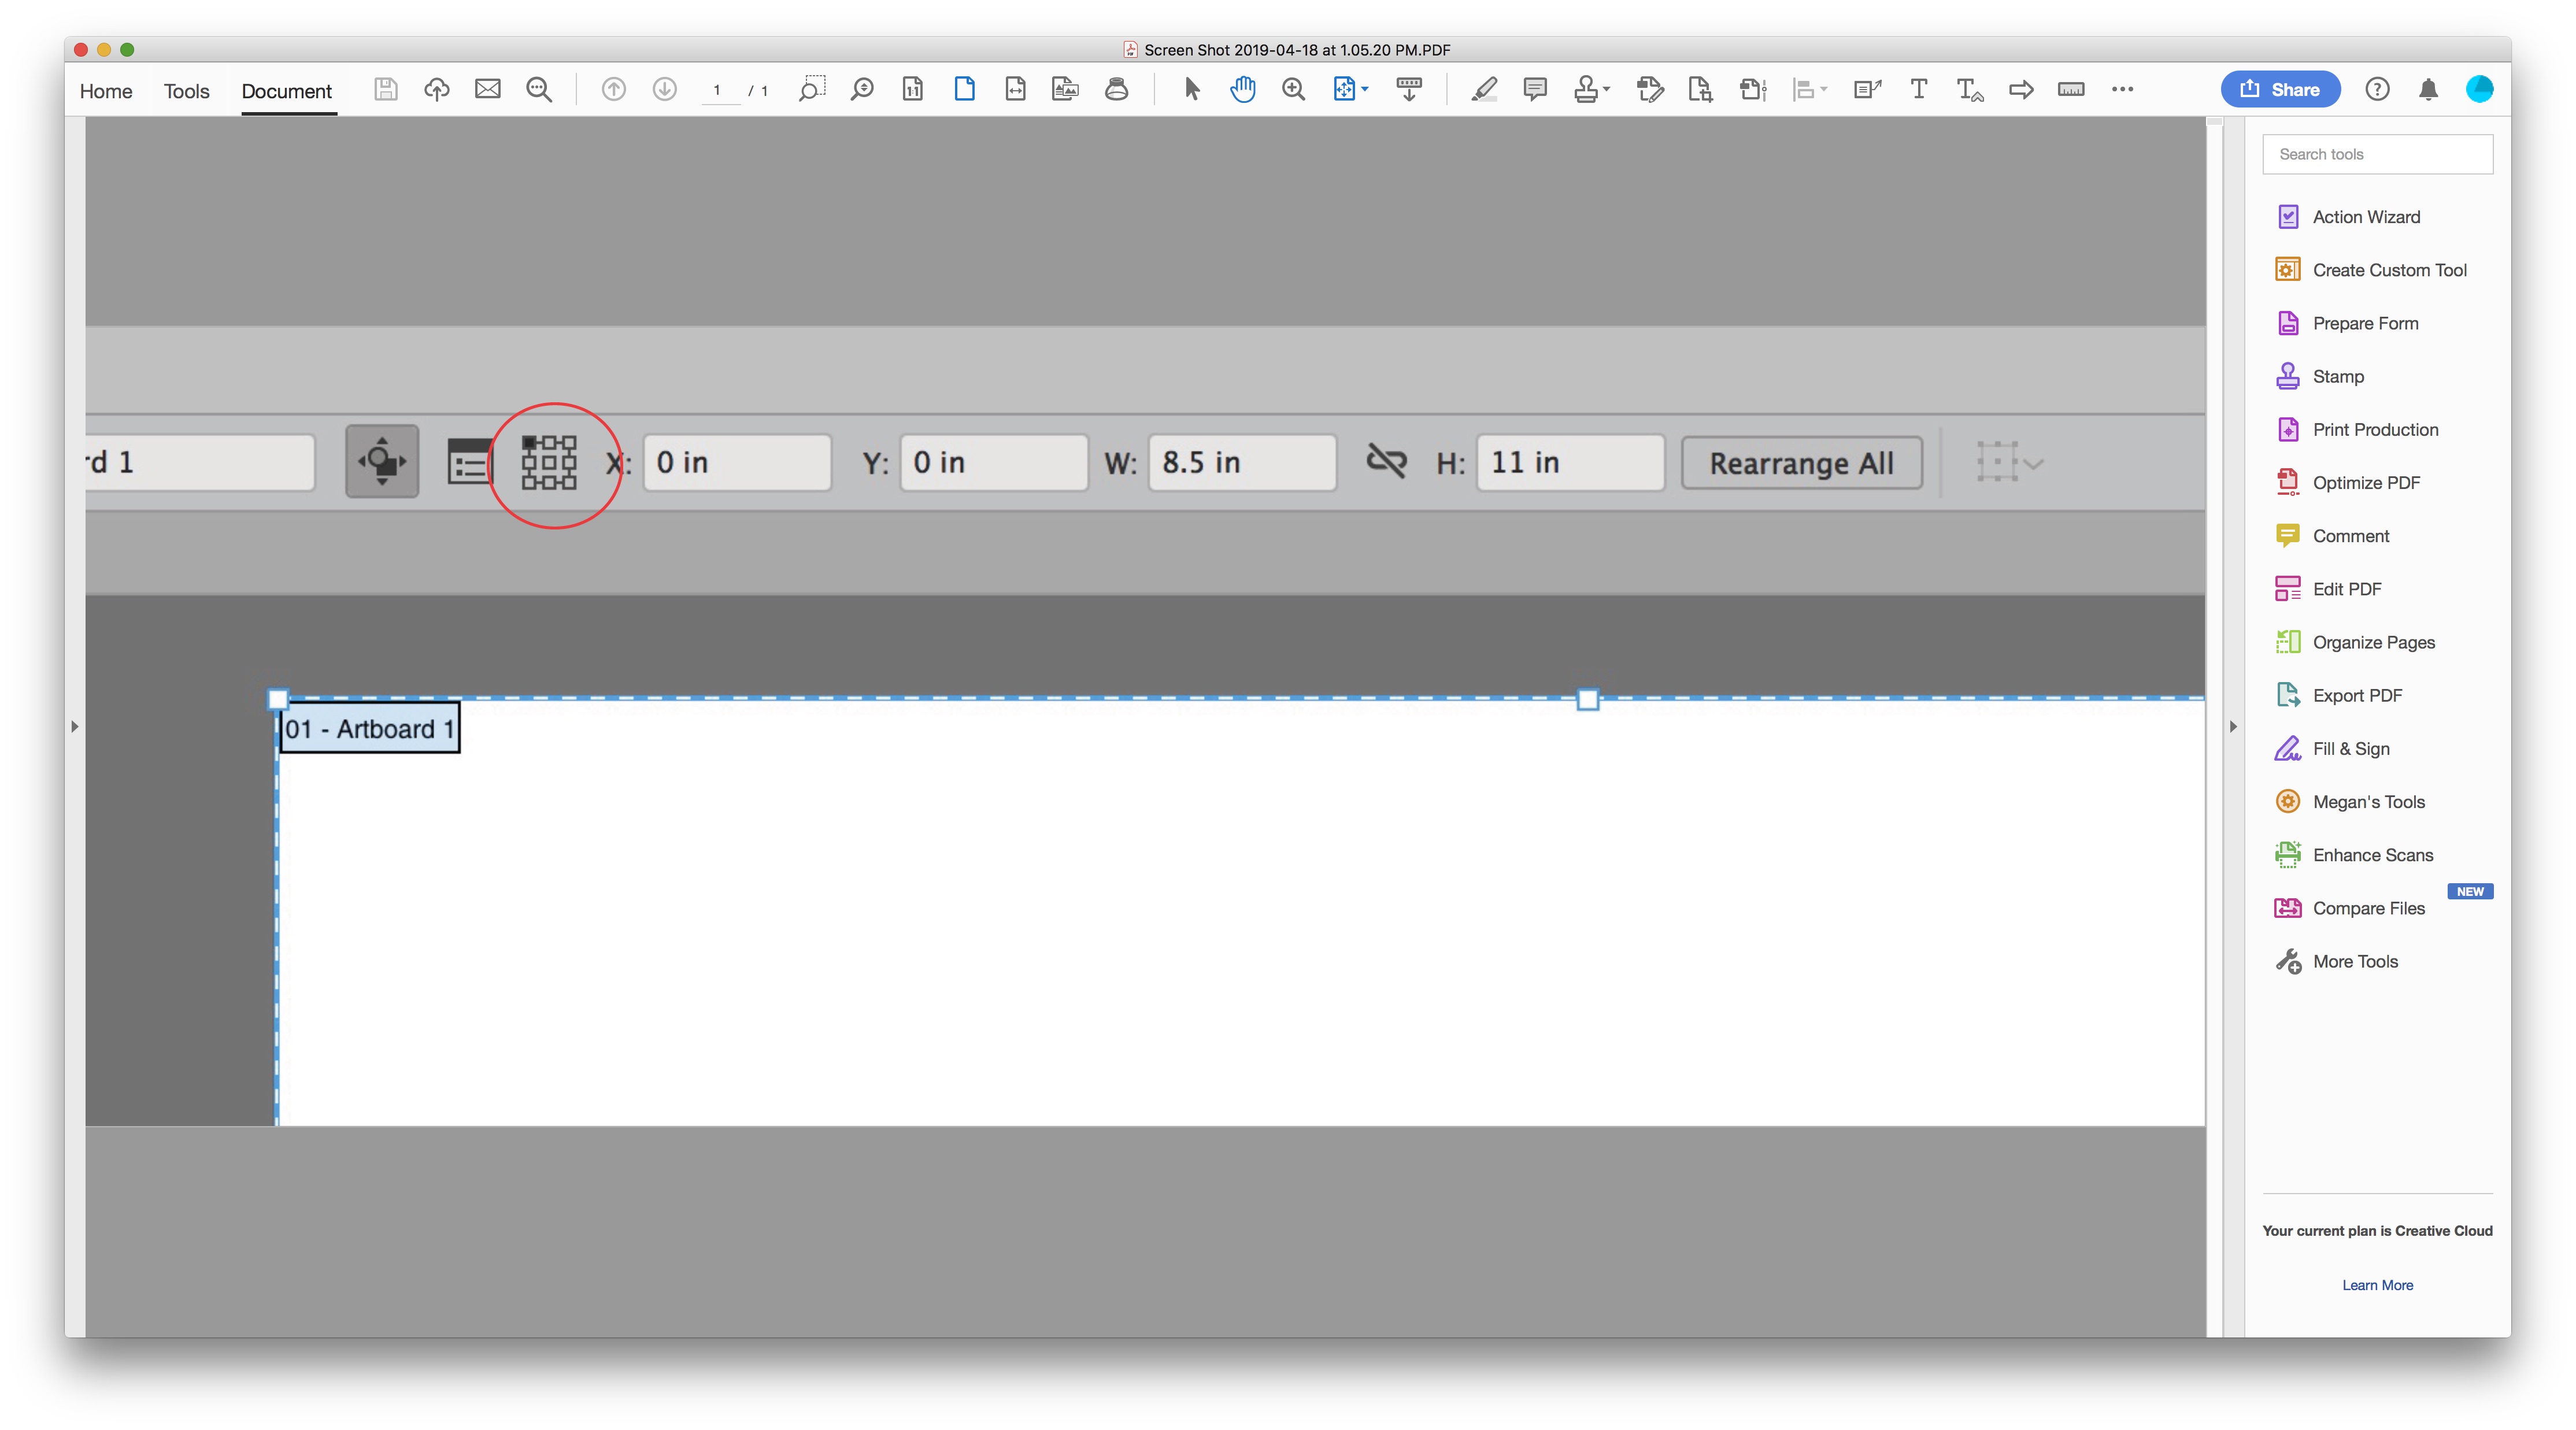Add a sticky note comment

(x=1535, y=90)
